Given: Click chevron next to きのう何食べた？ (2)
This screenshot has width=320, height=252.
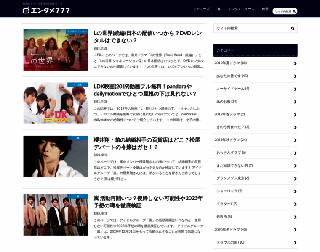Looking at the screenshot, I should (x=295, y=127).
